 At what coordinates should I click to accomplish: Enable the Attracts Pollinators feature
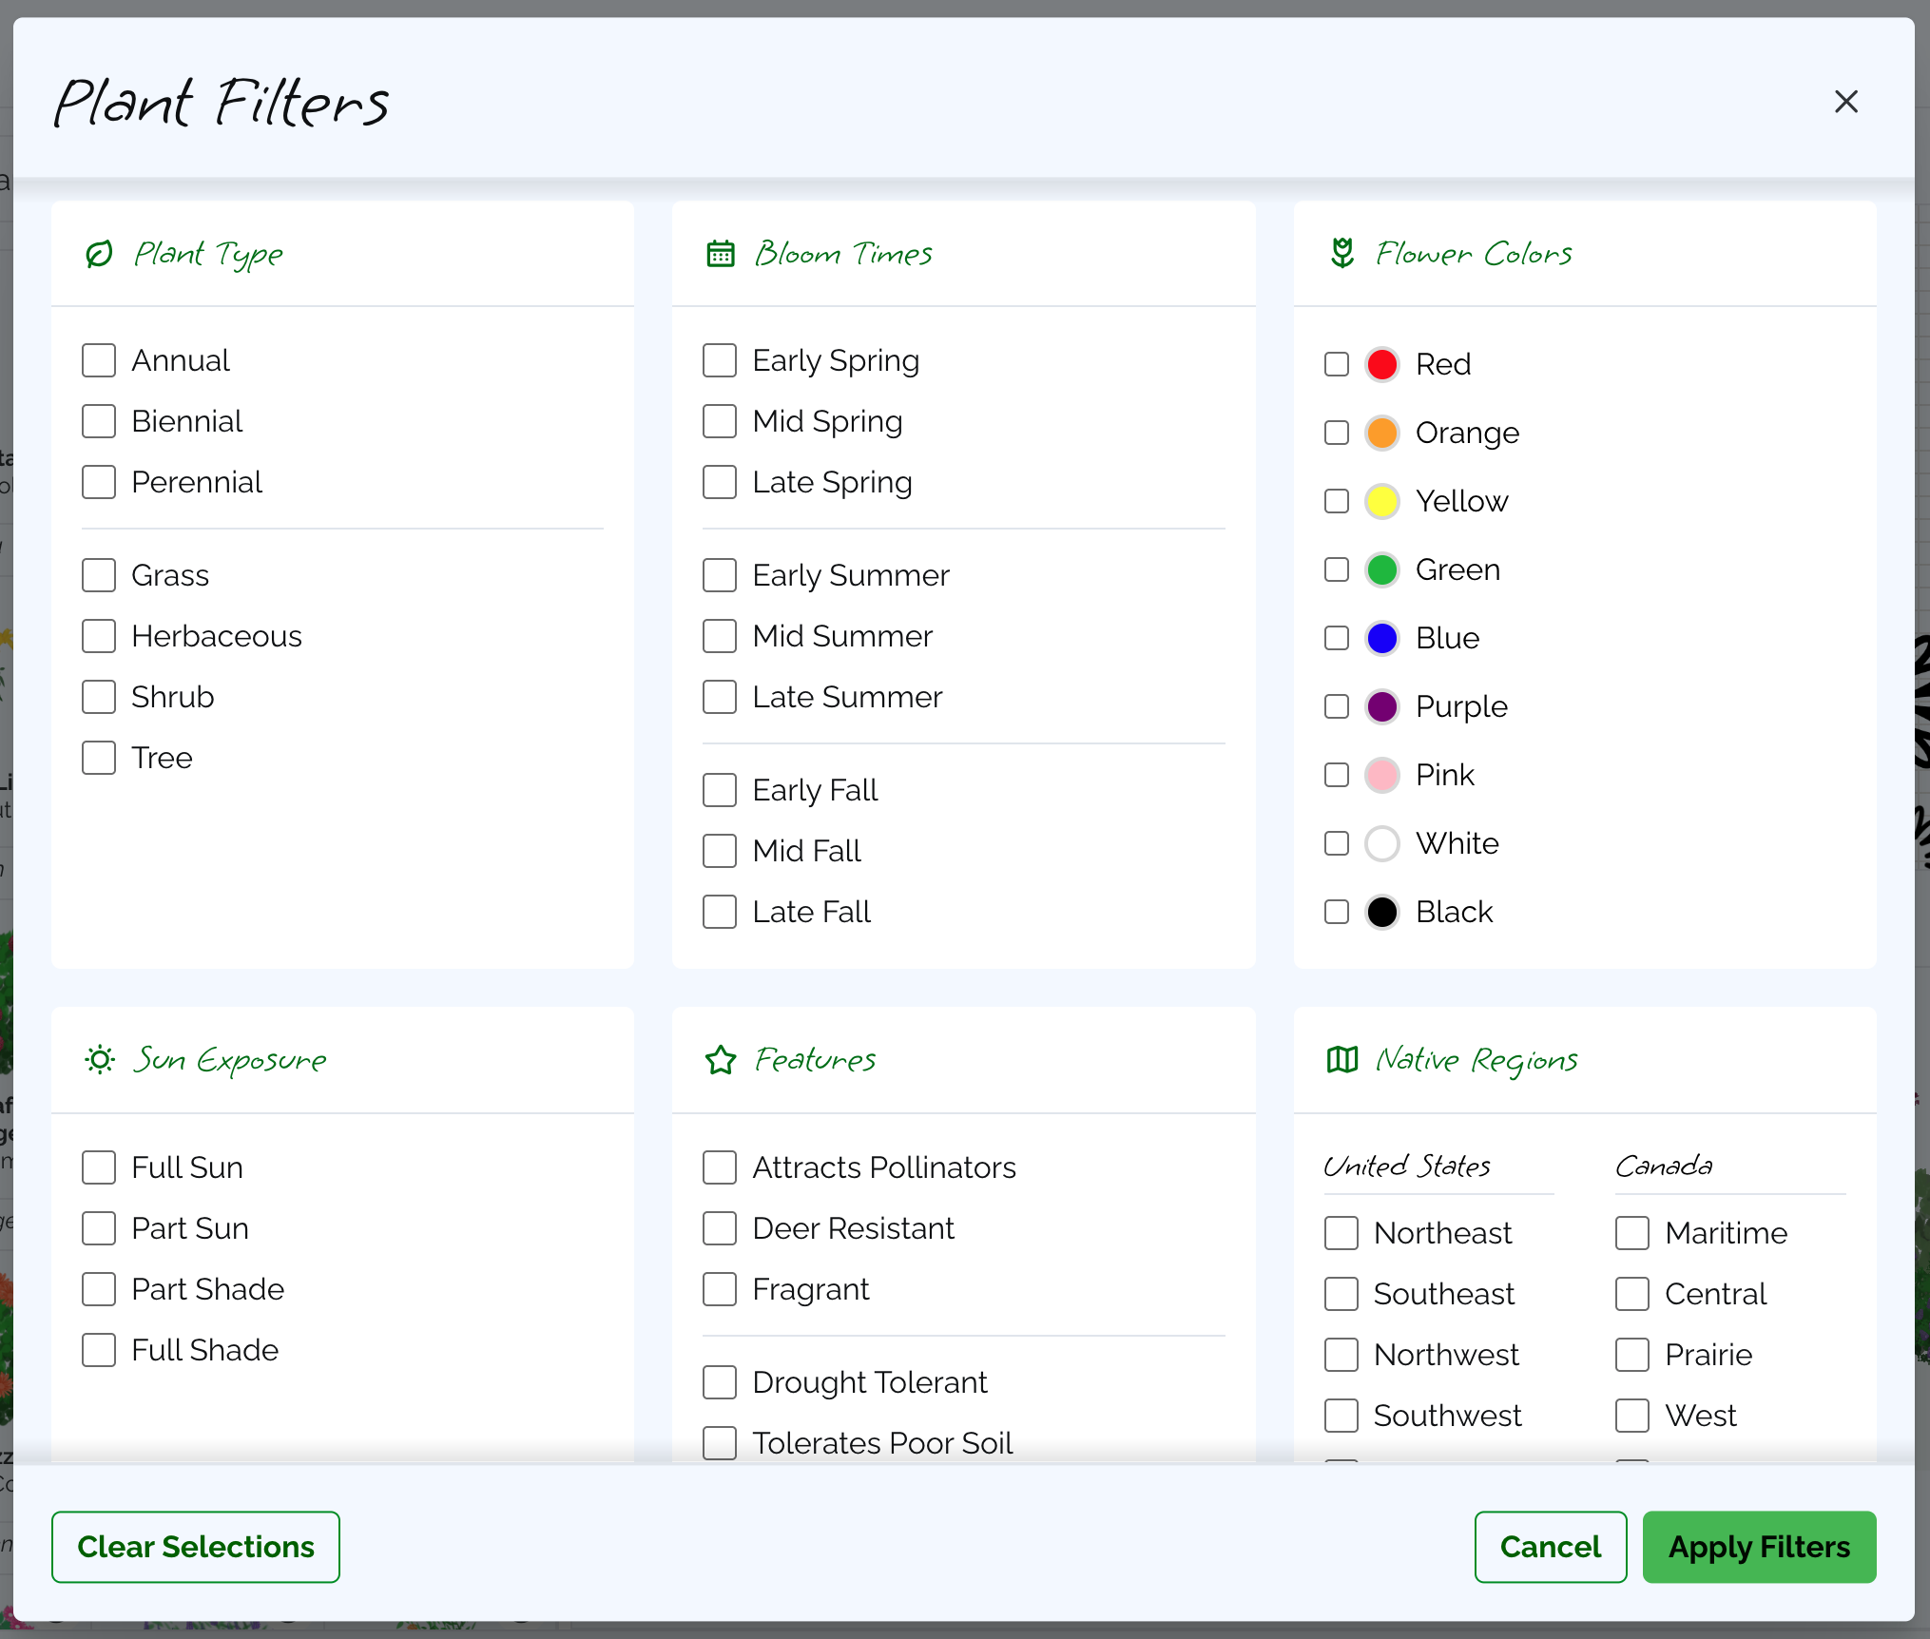pos(720,1167)
